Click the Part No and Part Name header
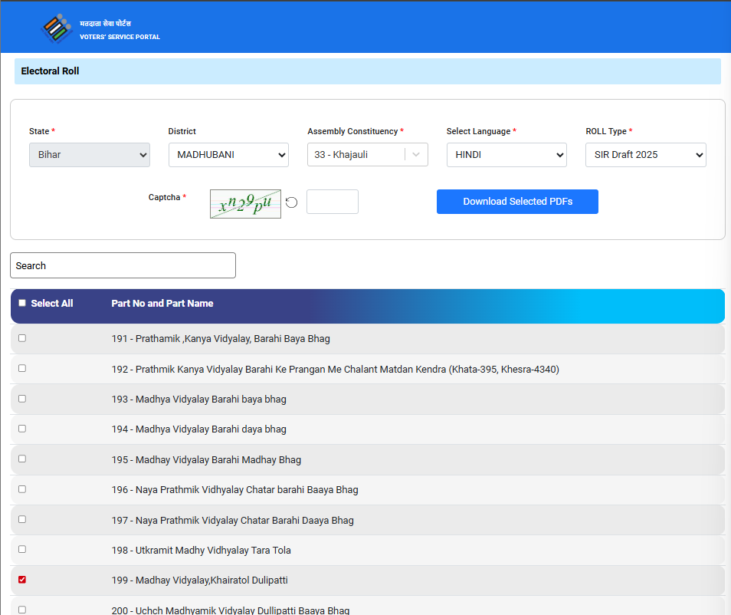The height and width of the screenshot is (615, 731). coord(162,304)
